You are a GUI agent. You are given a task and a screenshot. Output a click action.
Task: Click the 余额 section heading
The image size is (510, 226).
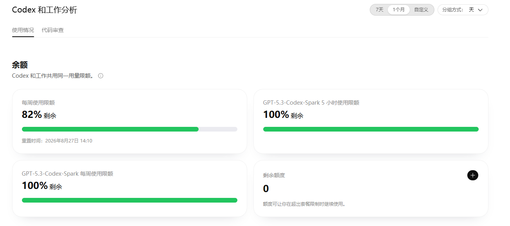coord(20,65)
